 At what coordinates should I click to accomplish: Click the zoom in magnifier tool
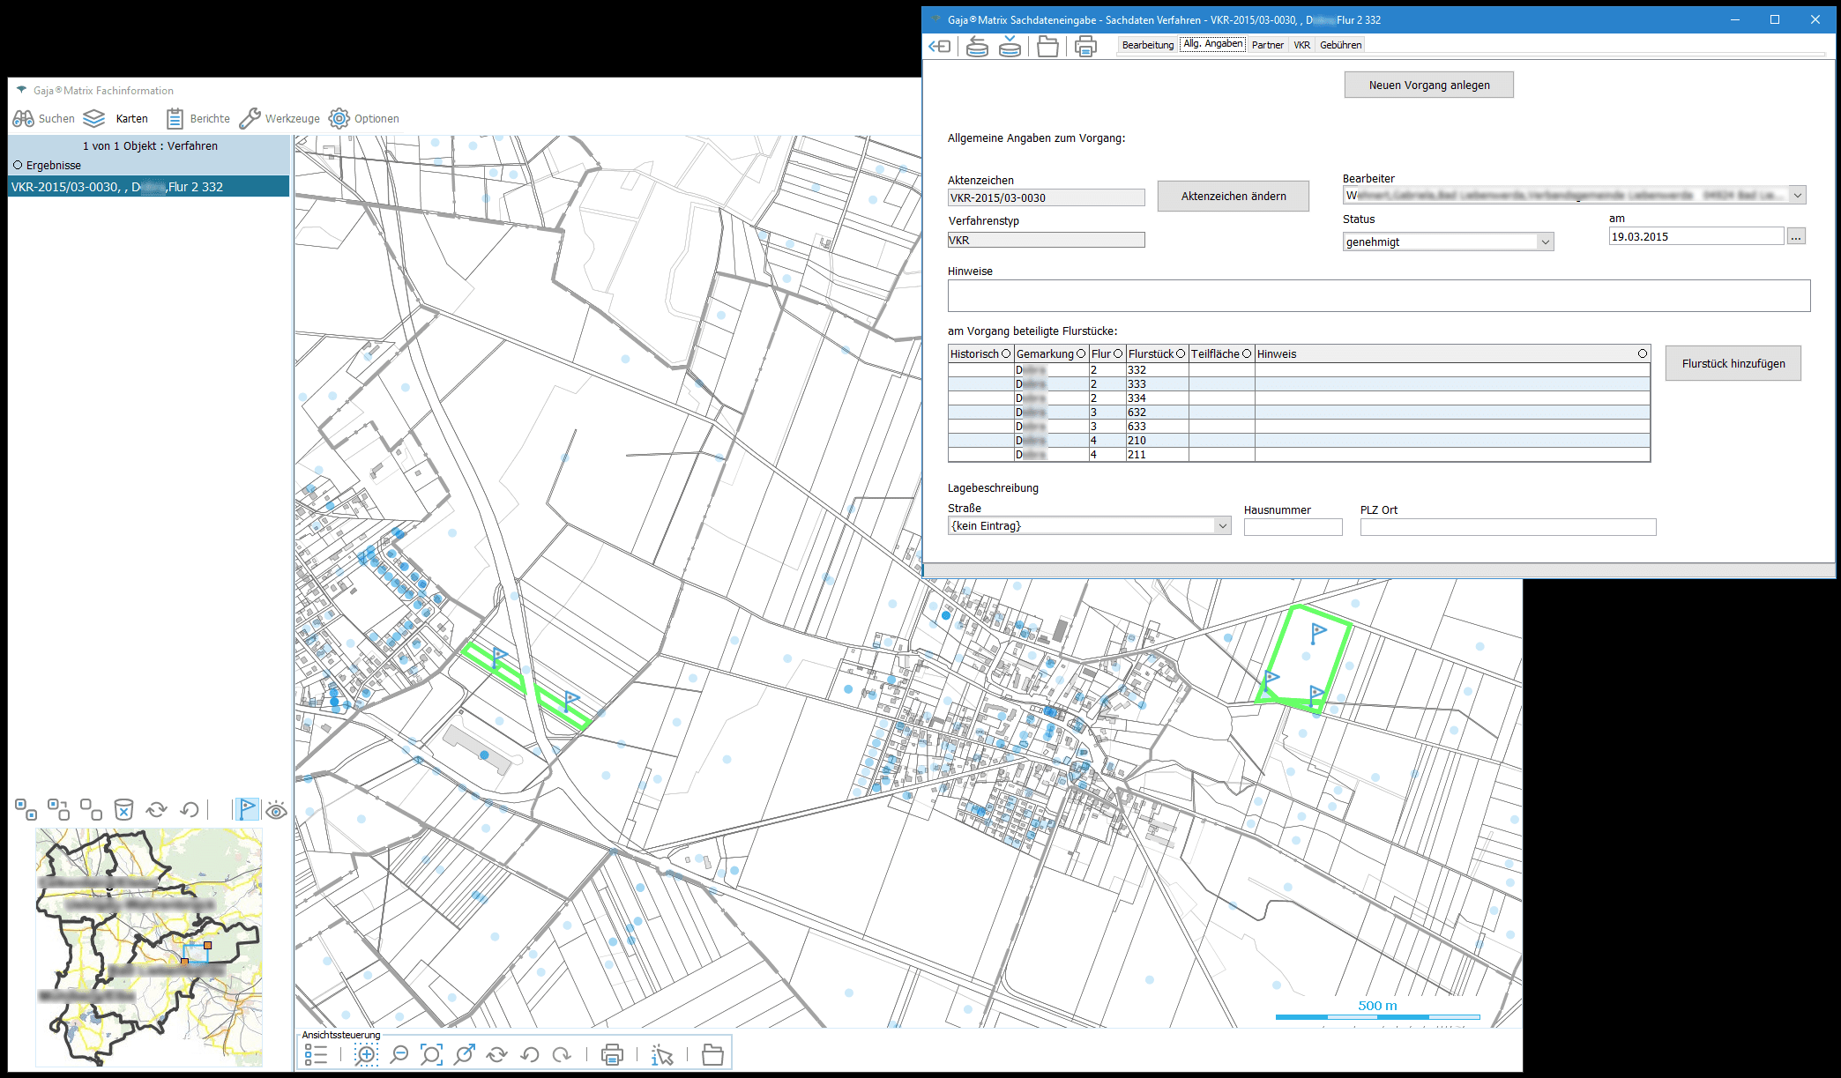coord(366,1054)
